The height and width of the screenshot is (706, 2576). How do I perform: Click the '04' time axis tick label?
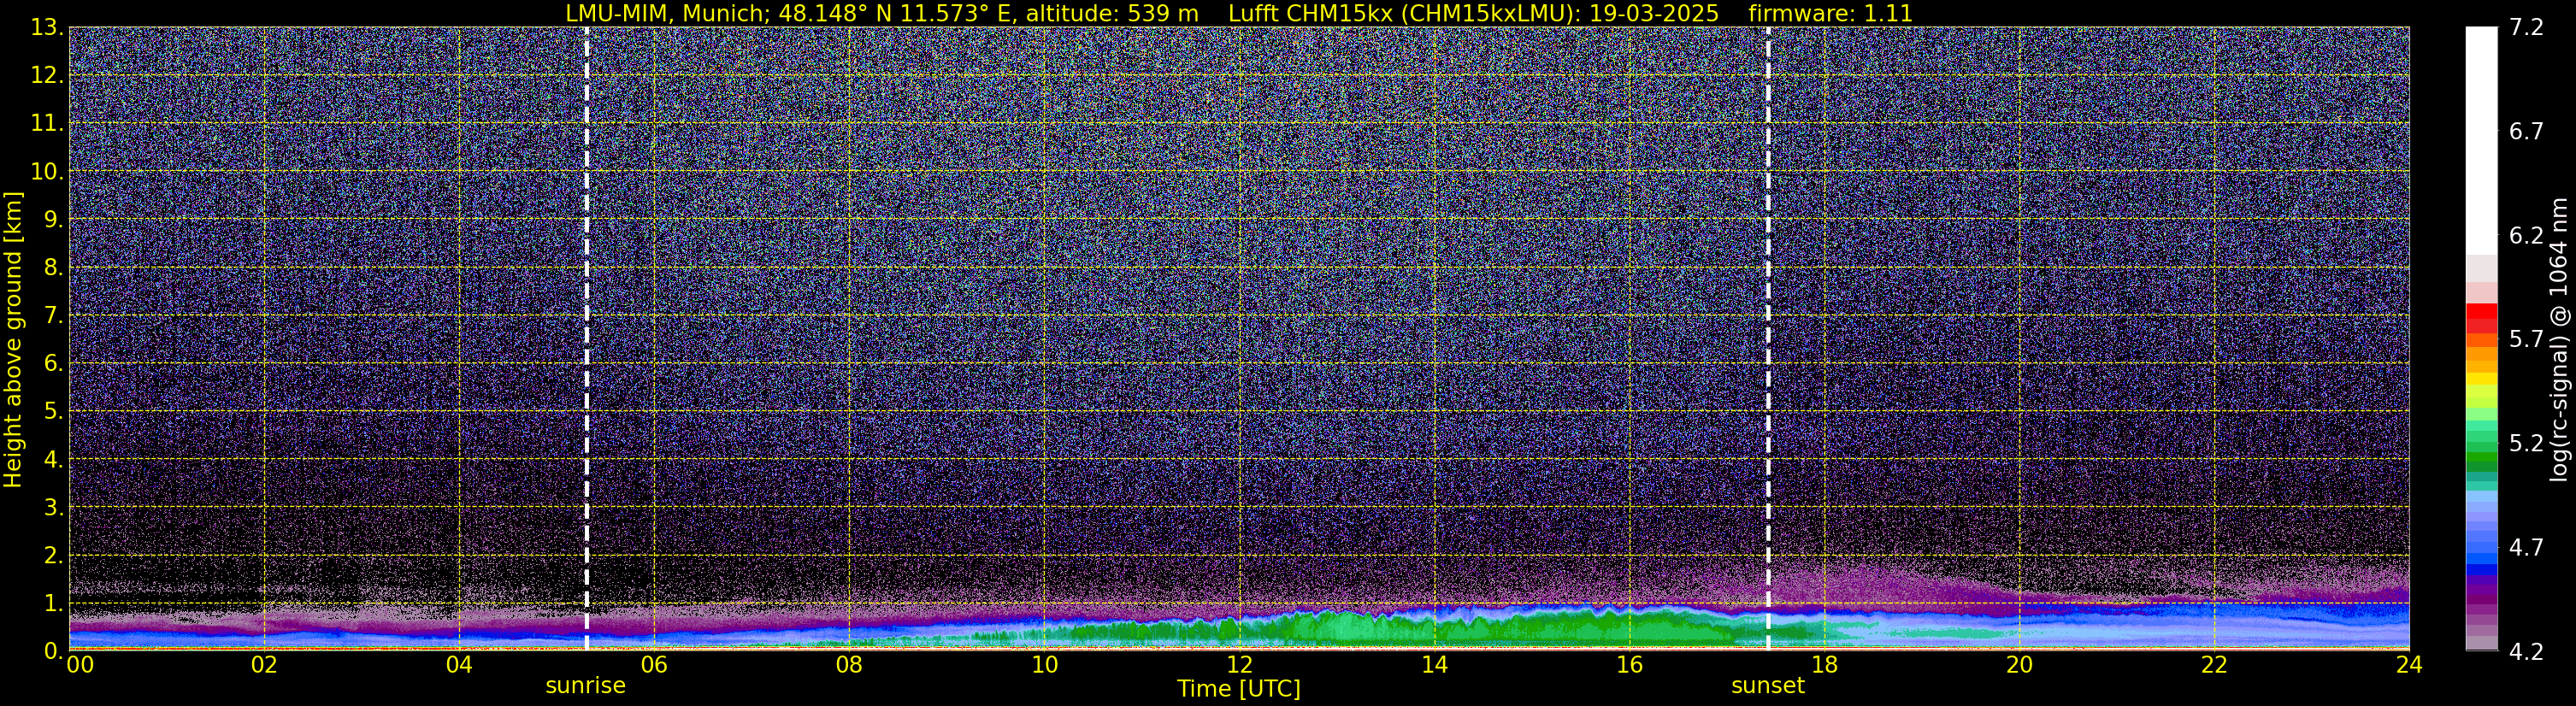coord(459,666)
